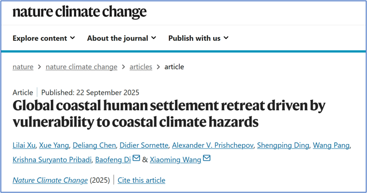Select author Xue Yang's name
The image size is (367, 193).
click(54, 146)
